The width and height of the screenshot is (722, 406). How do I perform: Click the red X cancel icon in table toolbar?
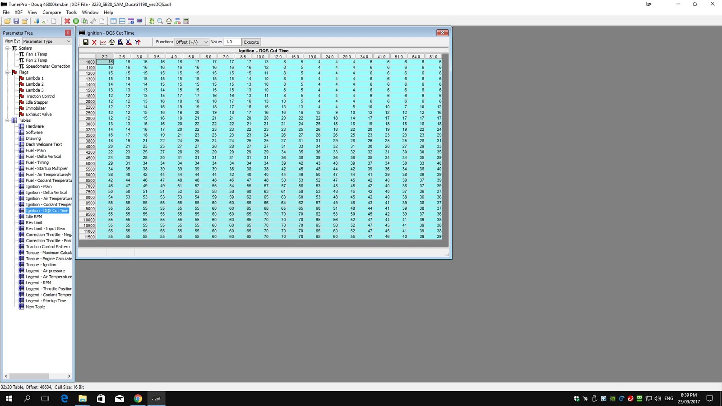point(94,42)
